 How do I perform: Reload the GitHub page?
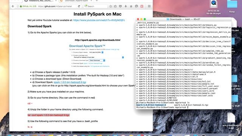(79, 6)
